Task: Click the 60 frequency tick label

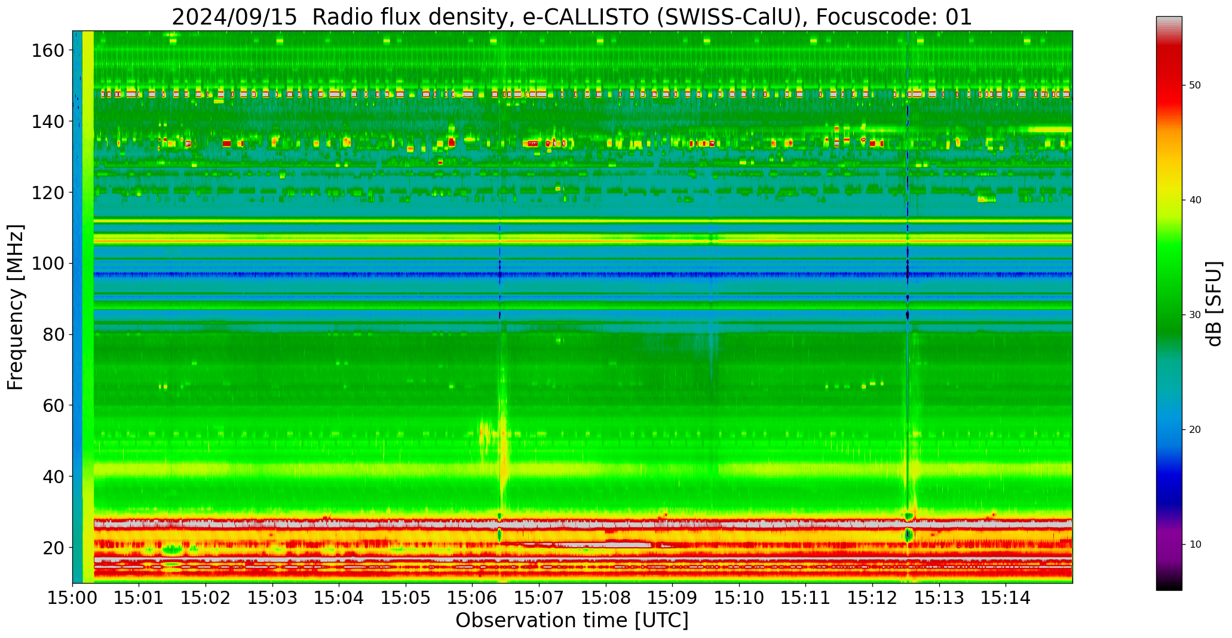Action: (53, 405)
